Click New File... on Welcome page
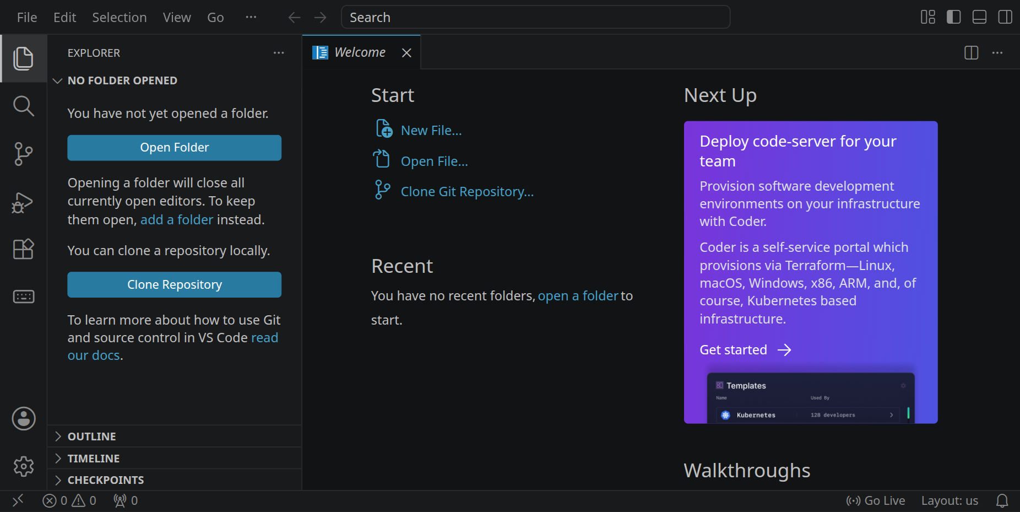The width and height of the screenshot is (1020, 512). click(x=419, y=130)
